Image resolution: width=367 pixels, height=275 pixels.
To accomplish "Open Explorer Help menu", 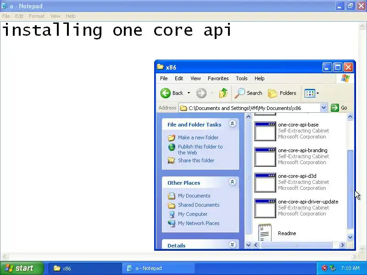I will pos(259,78).
